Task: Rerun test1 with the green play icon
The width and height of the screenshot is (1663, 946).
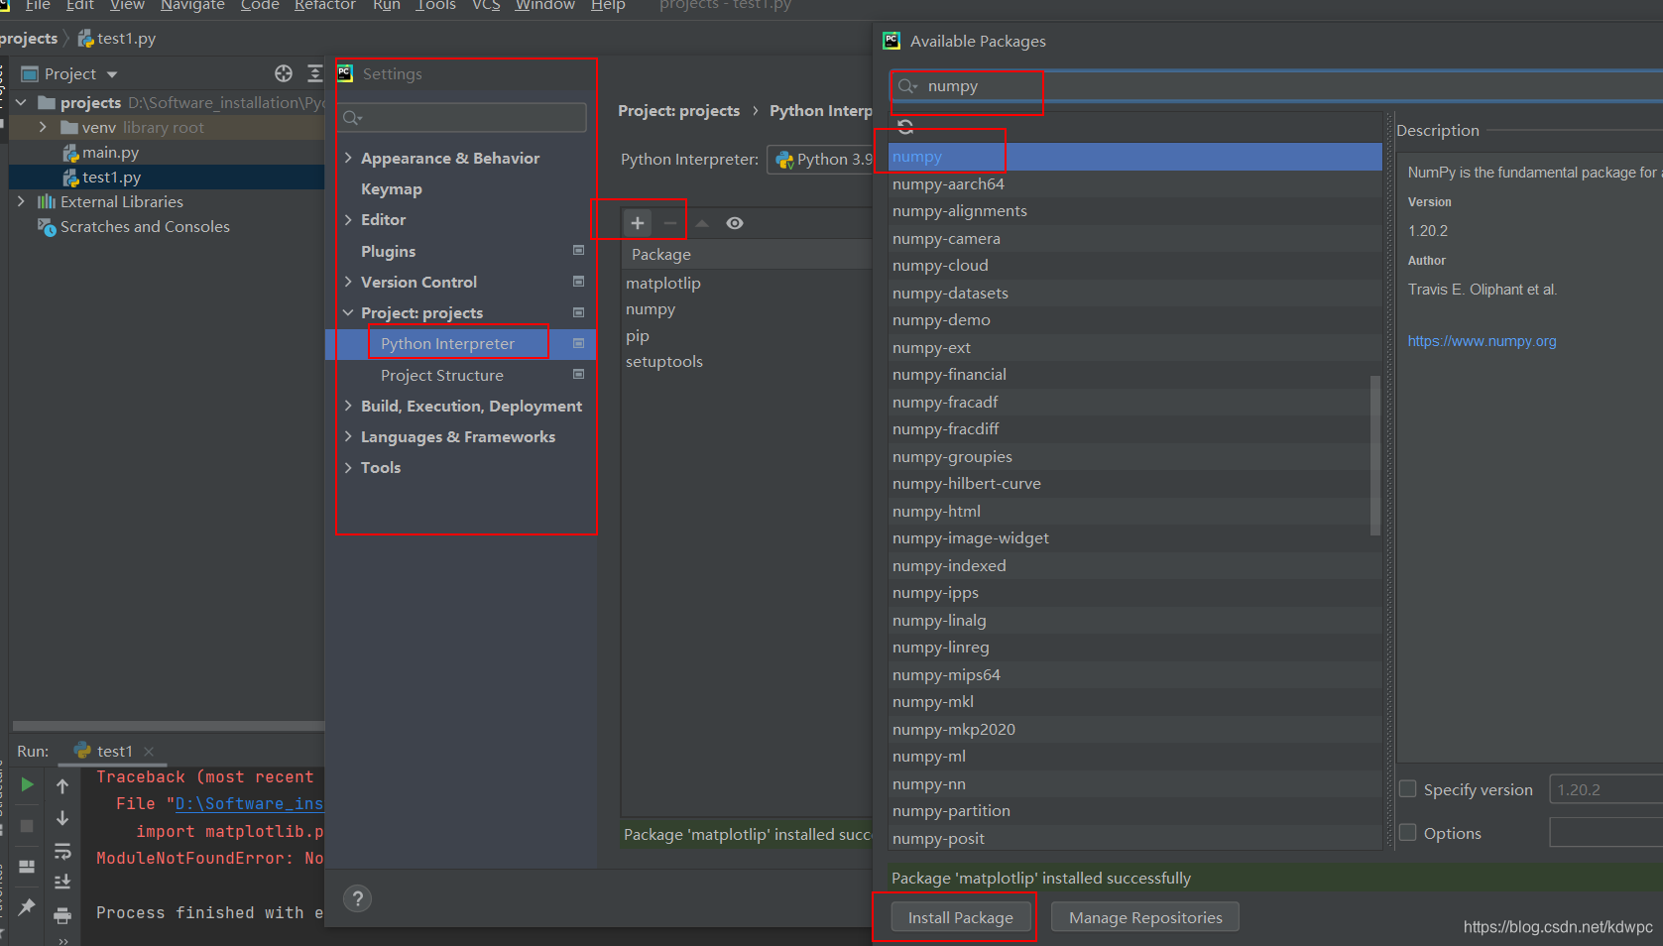Action: click(x=27, y=785)
